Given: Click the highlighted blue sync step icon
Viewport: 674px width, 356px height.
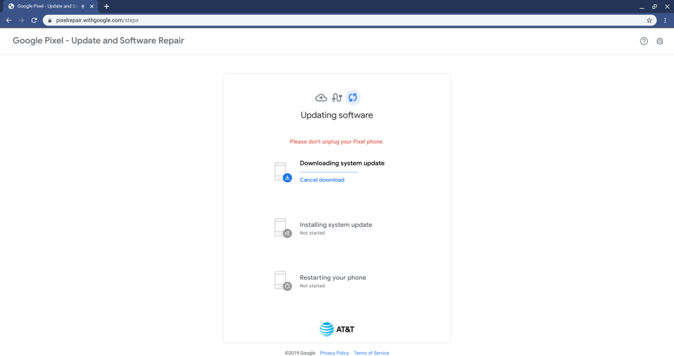Looking at the screenshot, I should click(353, 98).
